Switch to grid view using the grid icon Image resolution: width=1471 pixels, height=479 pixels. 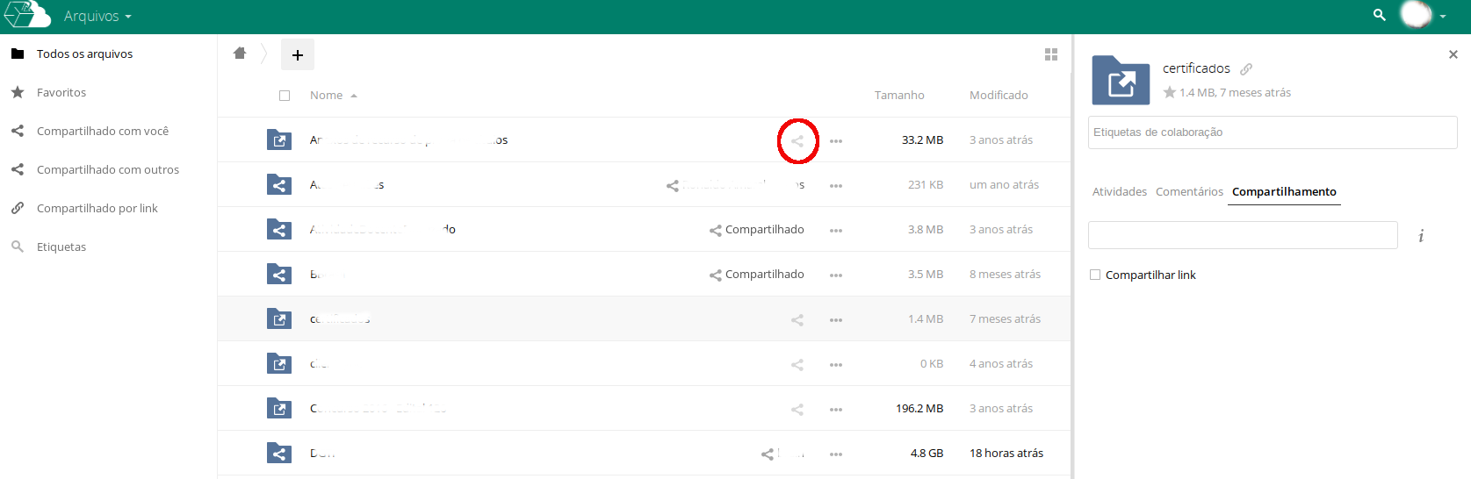tap(1051, 54)
